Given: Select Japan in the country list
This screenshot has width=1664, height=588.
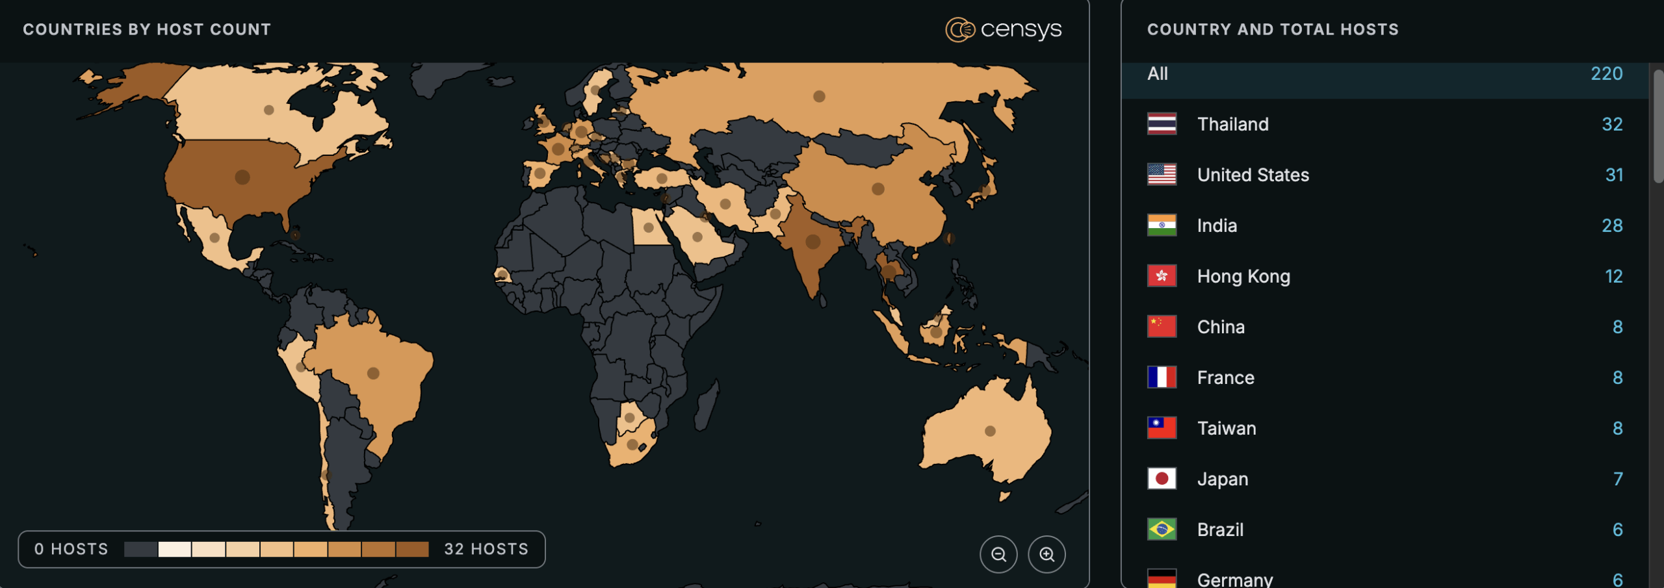Looking at the screenshot, I should (1222, 478).
